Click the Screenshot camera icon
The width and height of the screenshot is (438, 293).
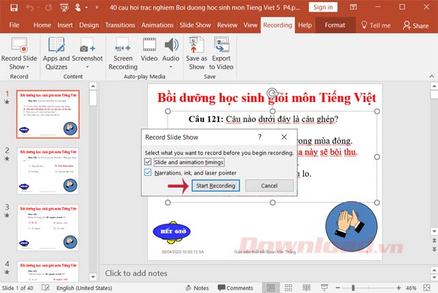click(87, 45)
